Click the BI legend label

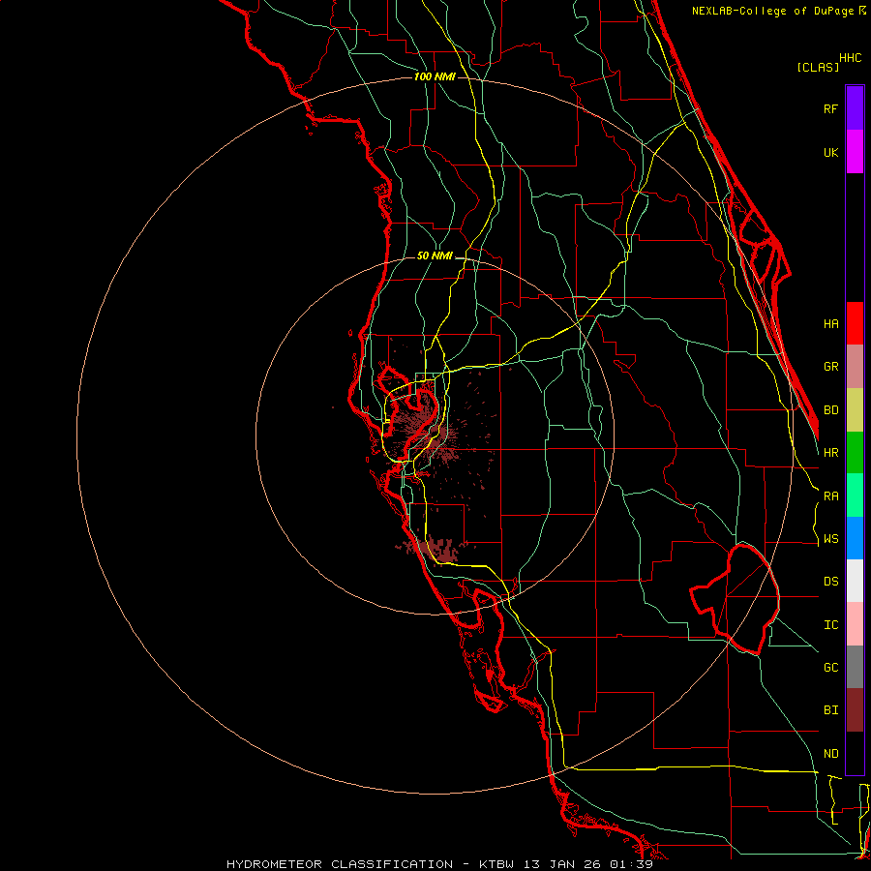click(830, 710)
